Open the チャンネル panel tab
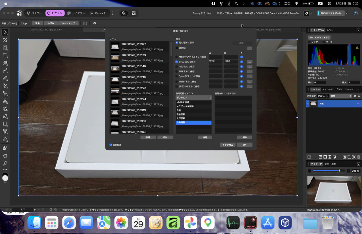 tap(327, 89)
